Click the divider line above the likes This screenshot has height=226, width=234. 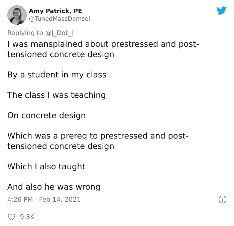tap(117, 208)
